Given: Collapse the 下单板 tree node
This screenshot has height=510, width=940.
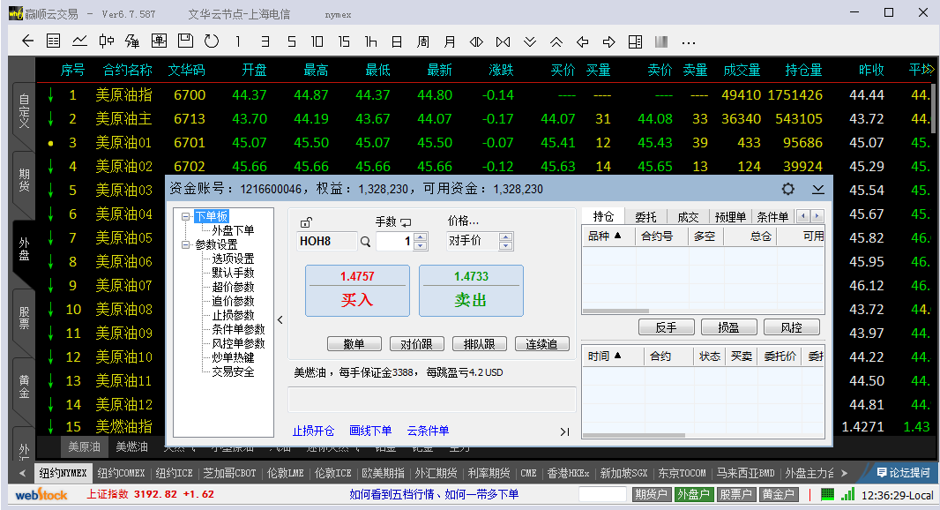Looking at the screenshot, I should click(186, 216).
